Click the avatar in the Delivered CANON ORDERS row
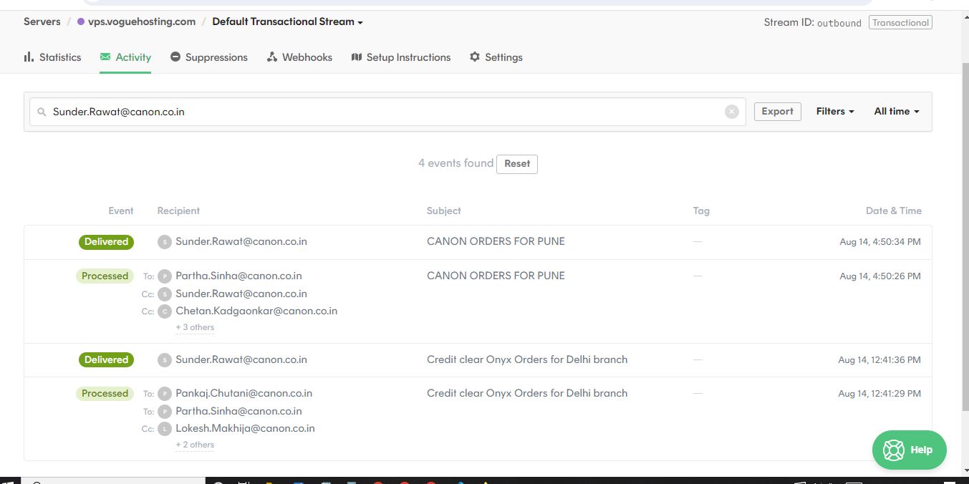 tap(165, 242)
